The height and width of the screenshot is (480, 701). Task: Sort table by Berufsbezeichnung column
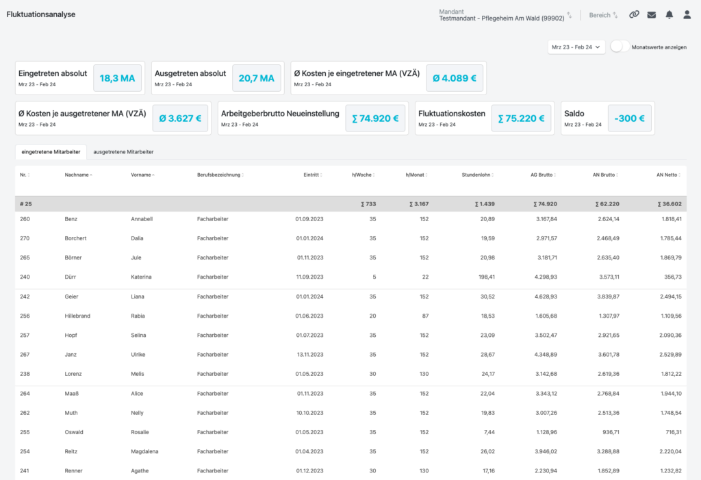point(220,175)
